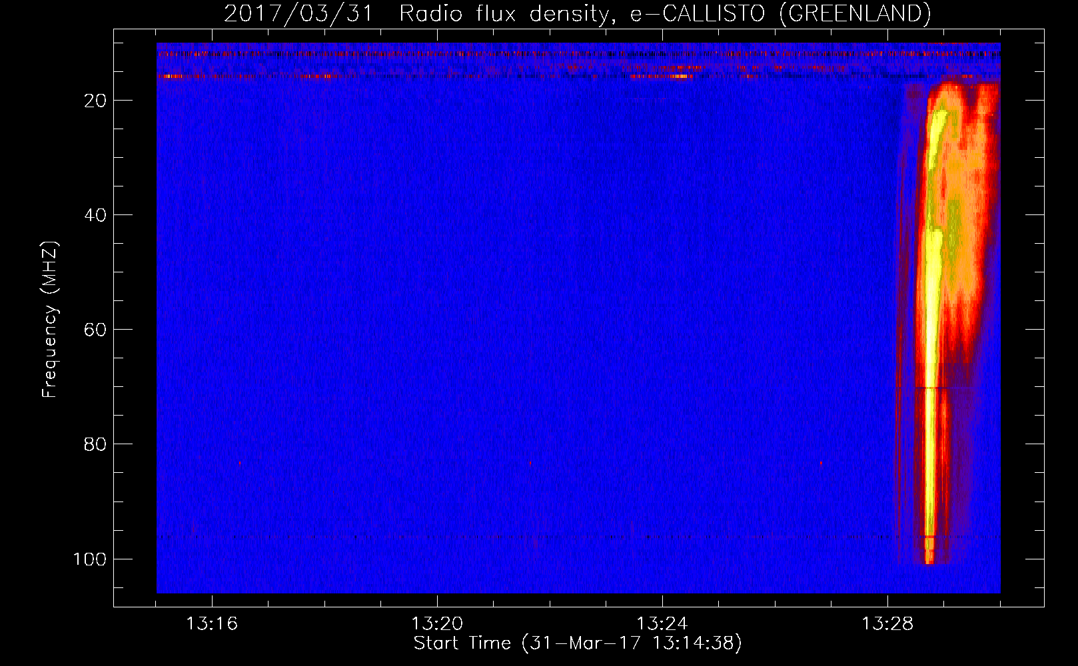This screenshot has height=666, width=1078.
Task: Click the 'Start Time (31-Mar-17 13:14:38)' label
Action: point(578,643)
